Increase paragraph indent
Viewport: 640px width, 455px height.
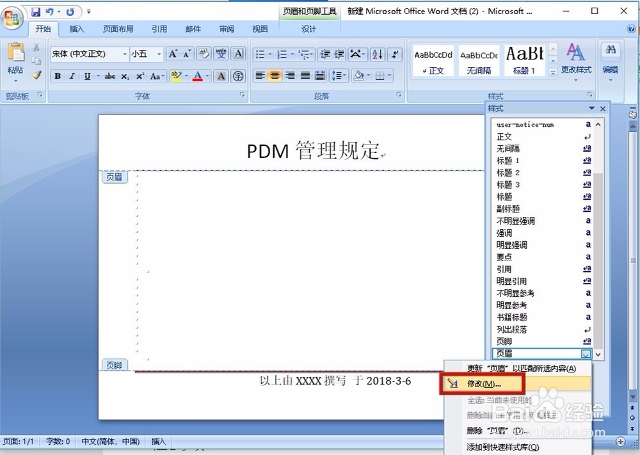click(340, 54)
